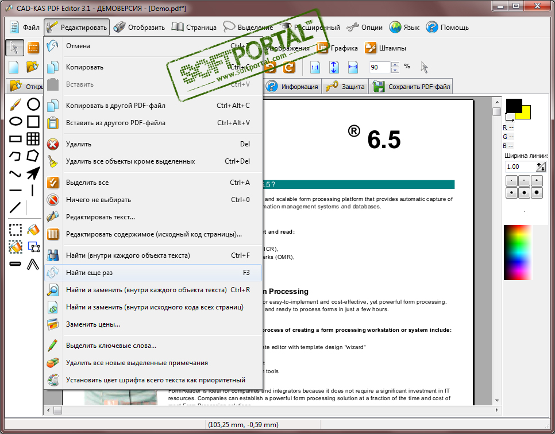This screenshot has width=555, height=434.
Task: Select the ellipse drawing tool
Action: 15,121
